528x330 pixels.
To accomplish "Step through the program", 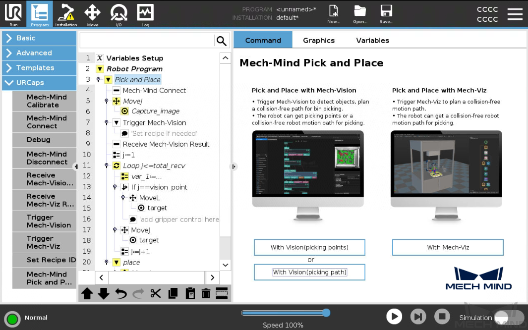I will 418,317.
